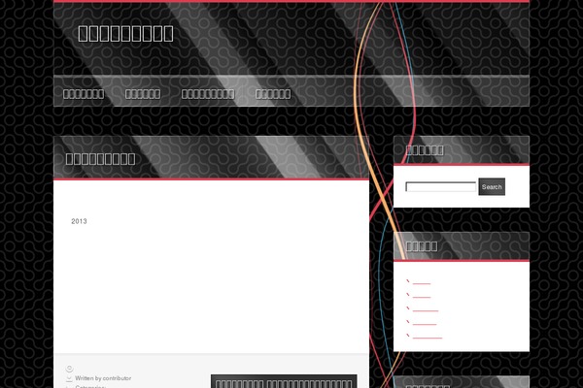This screenshot has width=583, height=388.
Task: Click the dark button beside author info
Action: pos(284,381)
